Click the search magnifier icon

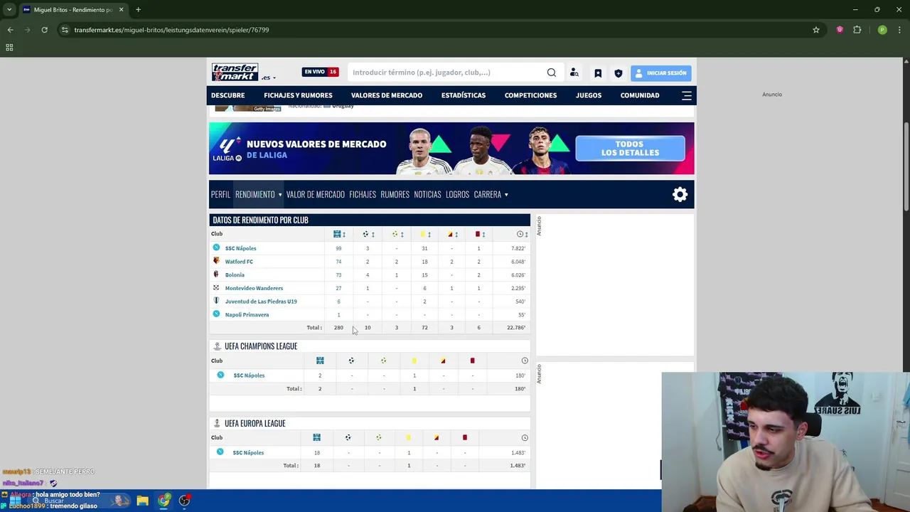tap(552, 73)
